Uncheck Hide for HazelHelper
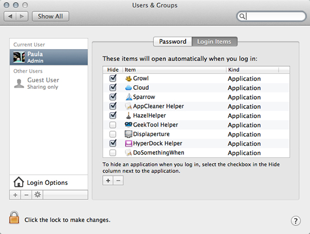 pos(113,115)
